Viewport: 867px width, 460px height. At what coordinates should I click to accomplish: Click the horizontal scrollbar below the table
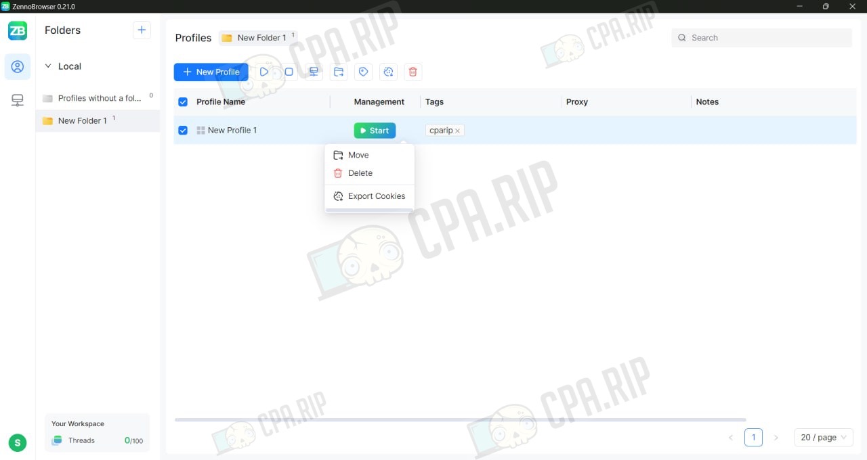click(461, 420)
